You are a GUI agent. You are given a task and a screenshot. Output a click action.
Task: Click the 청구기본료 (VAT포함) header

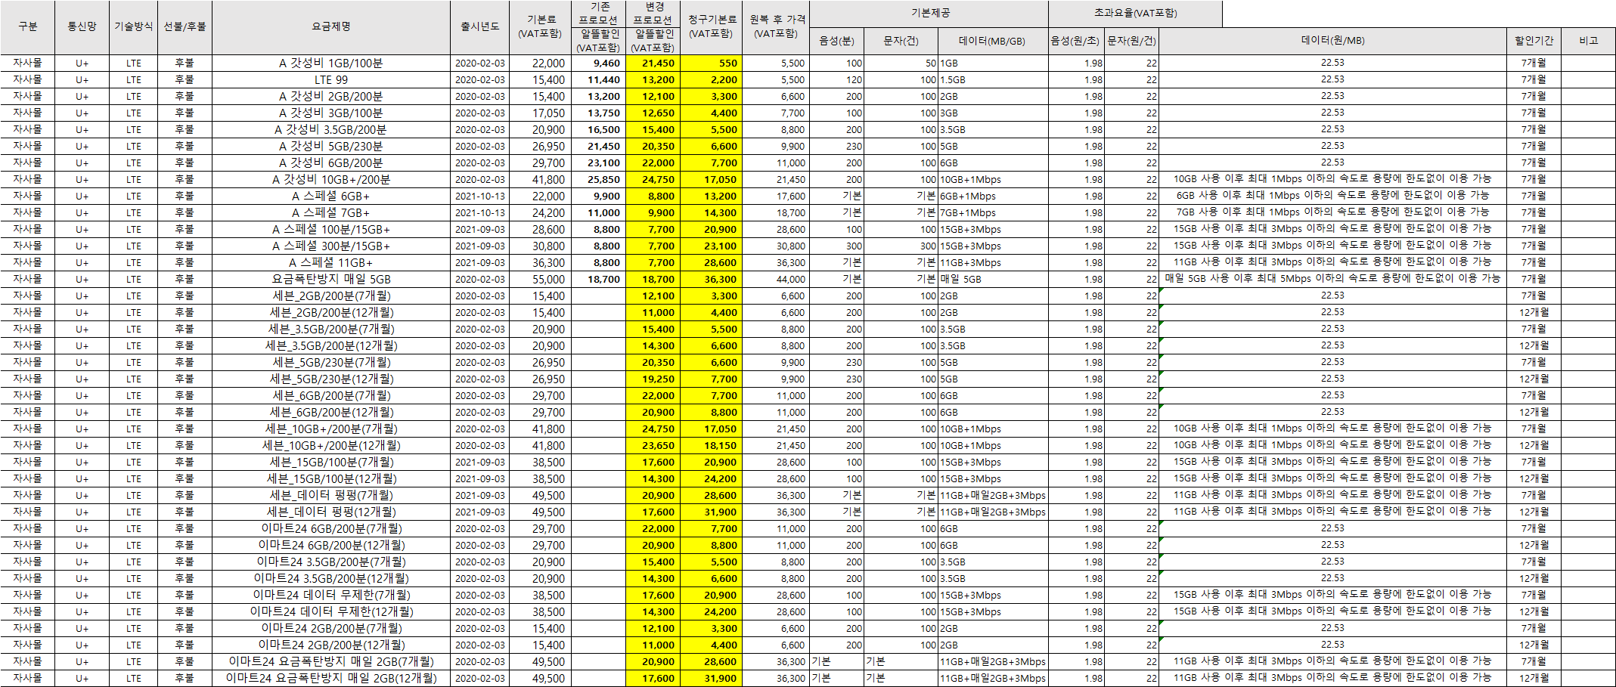click(711, 27)
